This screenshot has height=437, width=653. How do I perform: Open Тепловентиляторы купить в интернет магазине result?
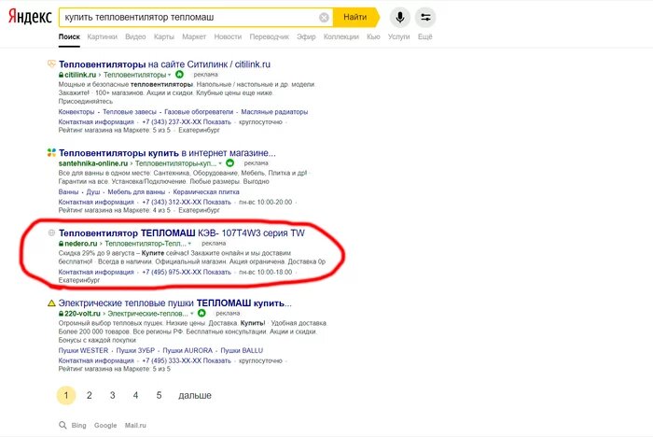click(167, 153)
